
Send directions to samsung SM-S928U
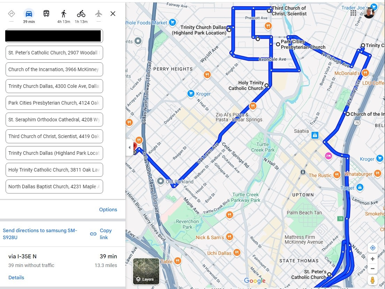pyautogui.click(x=40, y=234)
